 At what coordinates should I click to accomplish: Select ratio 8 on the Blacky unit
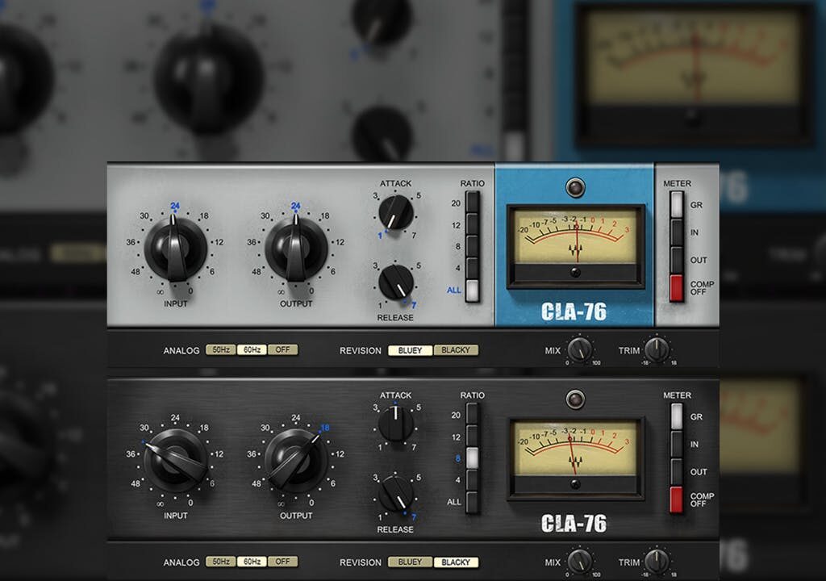point(472,458)
